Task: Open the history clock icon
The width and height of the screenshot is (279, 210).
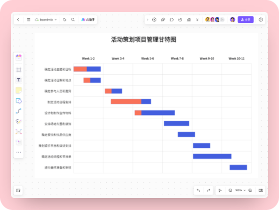Action: tap(180, 20)
